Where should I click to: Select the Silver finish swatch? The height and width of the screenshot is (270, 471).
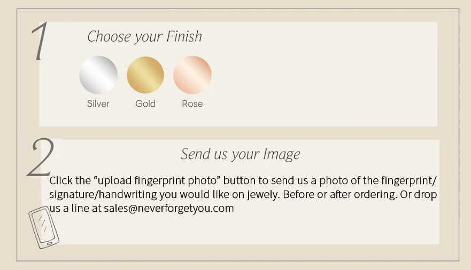pos(98,75)
